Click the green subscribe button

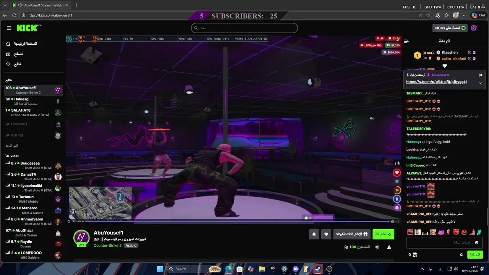(383, 234)
